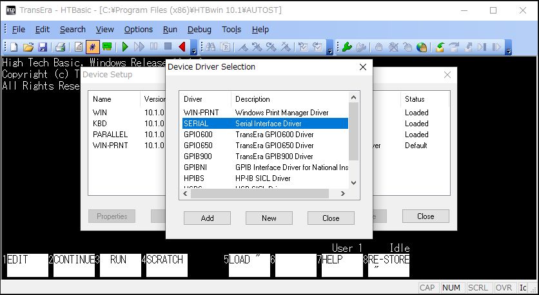This screenshot has height=295, width=539.
Task: Click New in Device Driver Selection
Action: (x=269, y=218)
